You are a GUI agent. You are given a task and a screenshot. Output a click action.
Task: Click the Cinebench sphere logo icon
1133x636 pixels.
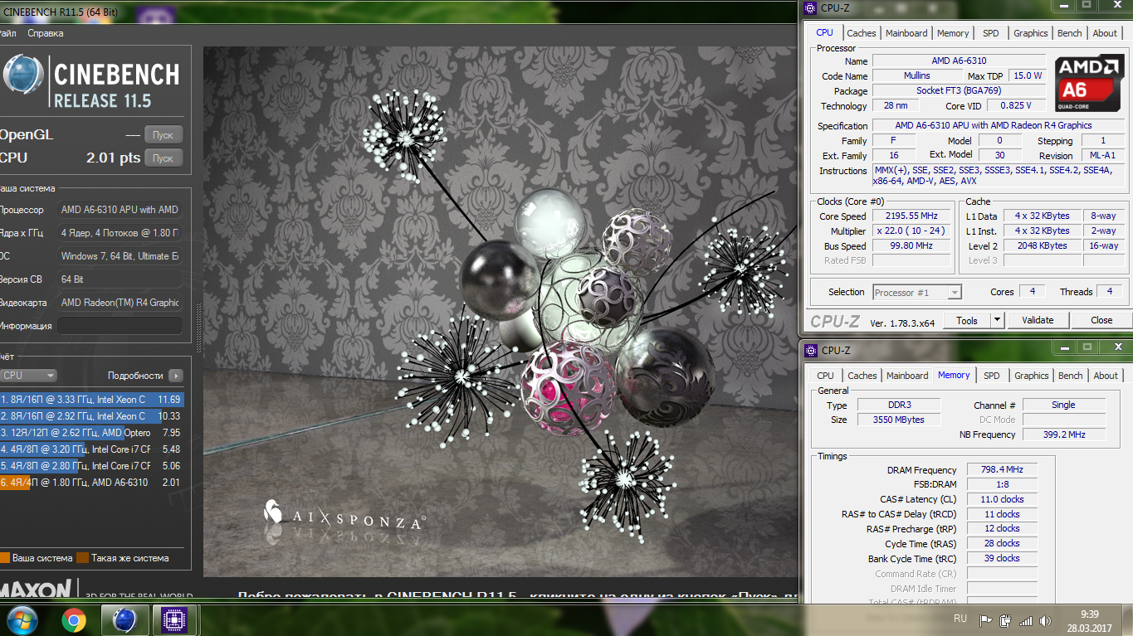click(22, 75)
